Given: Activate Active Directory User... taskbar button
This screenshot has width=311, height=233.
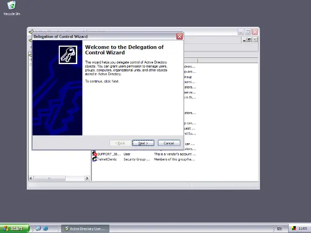Looking at the screenshot, I should [85, 229].
